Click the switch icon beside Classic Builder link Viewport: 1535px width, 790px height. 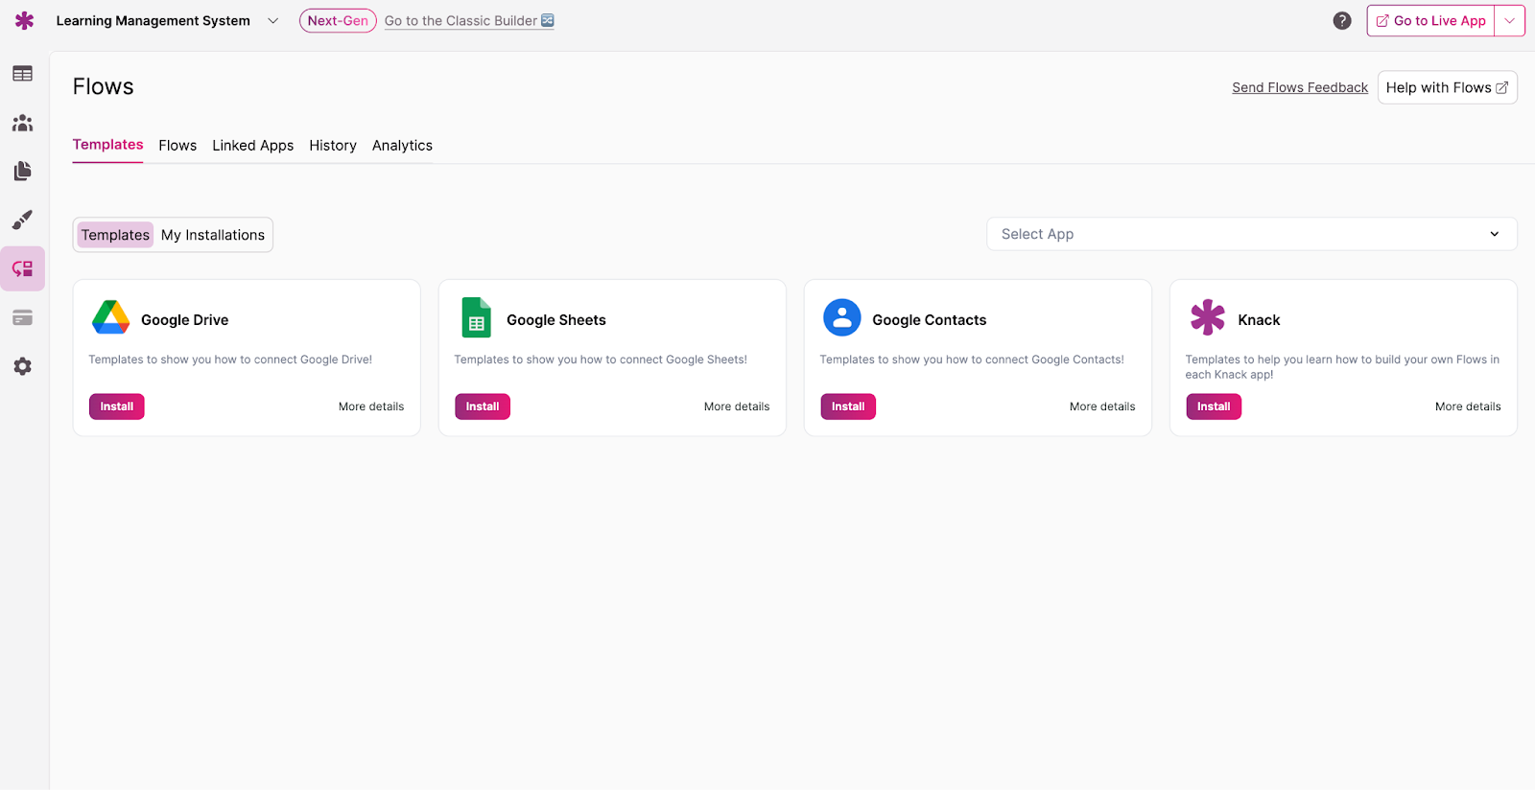tap(548, 20)
